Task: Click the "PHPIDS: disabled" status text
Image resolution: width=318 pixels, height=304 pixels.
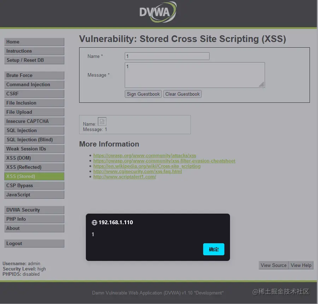Action: coord(21,274)
